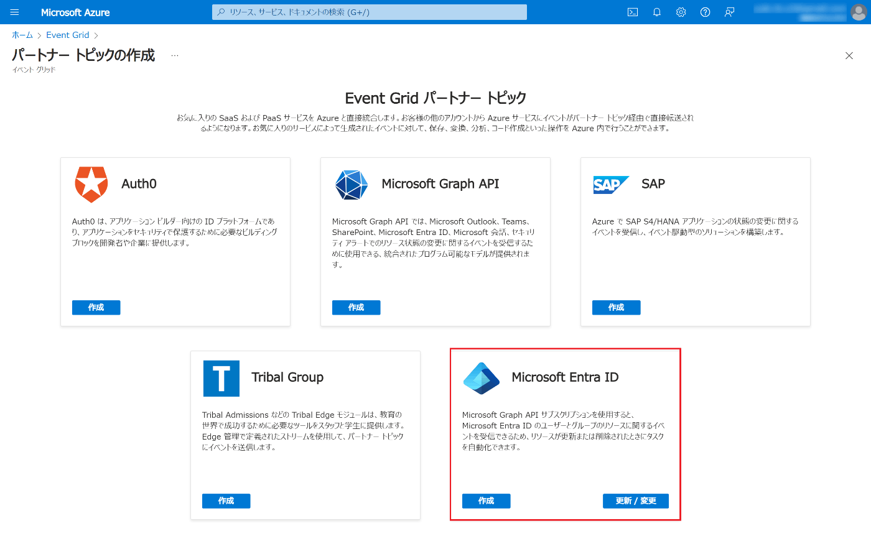Image resolution: width=871 pixels, height=544 pixels.
Task: Click the SAP logo icon
Action: [610, 185]
